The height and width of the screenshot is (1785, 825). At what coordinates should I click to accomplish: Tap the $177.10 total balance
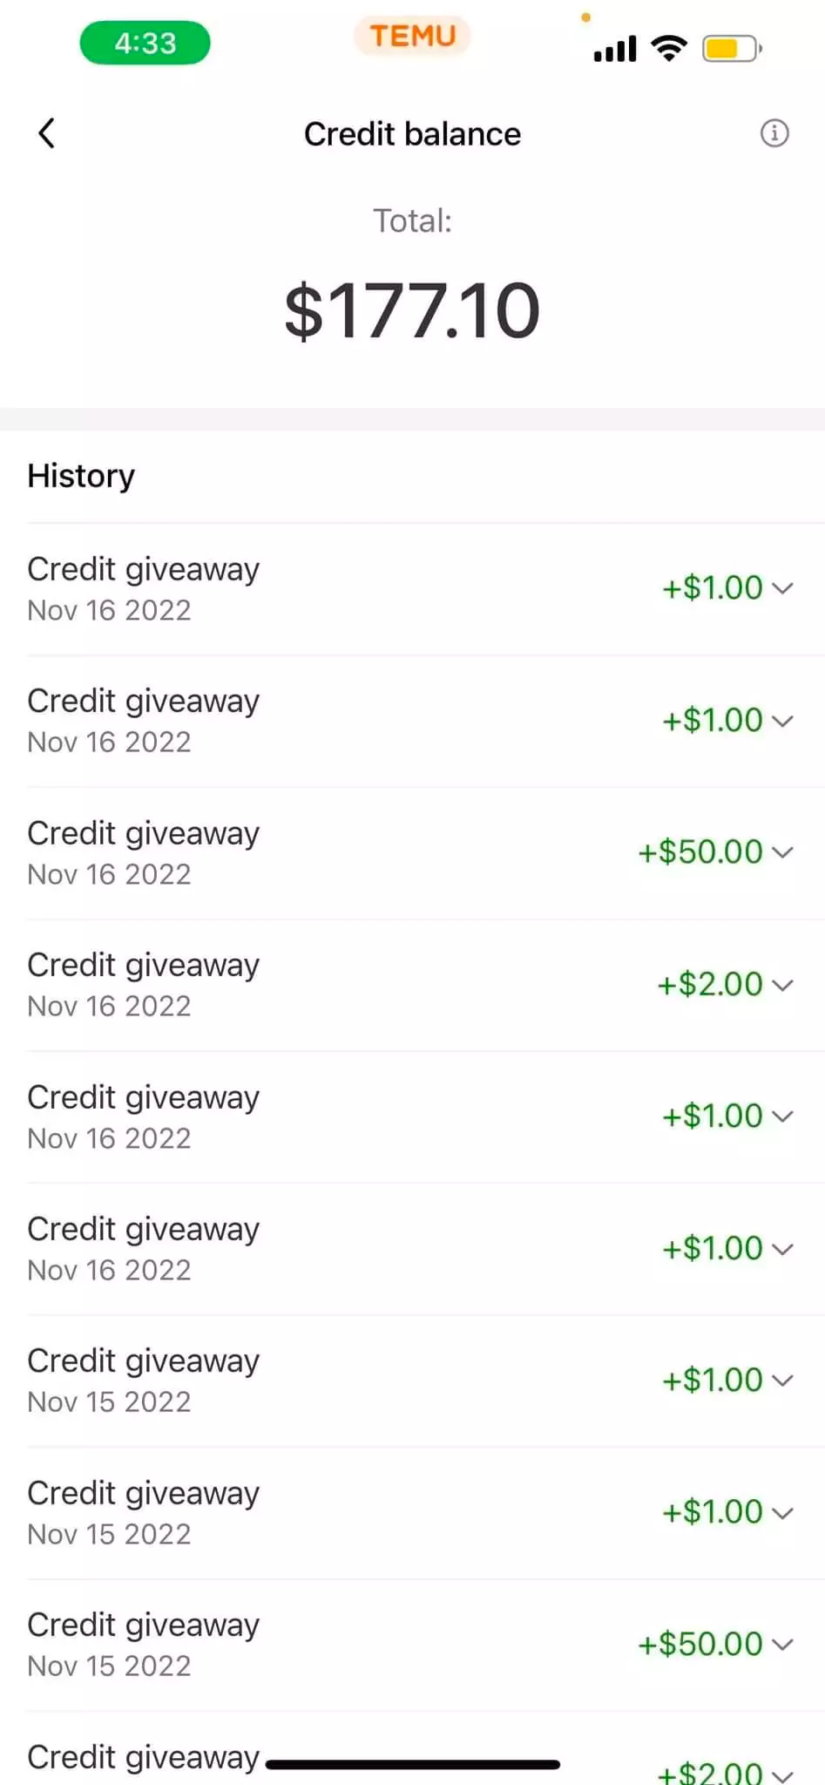pos(412,310)
